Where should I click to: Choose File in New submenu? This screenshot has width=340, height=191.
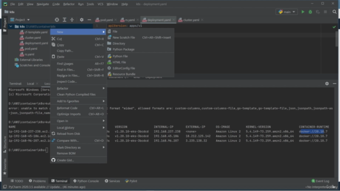pos(140,32)
